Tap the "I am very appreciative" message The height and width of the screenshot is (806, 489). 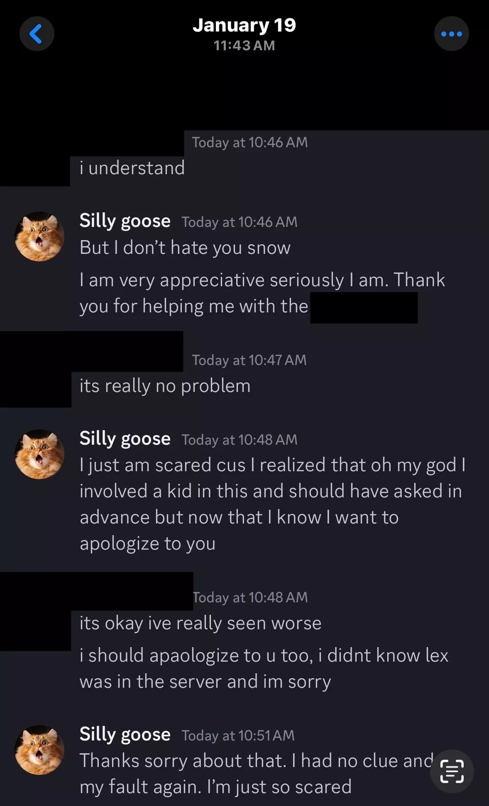(262, 293)
